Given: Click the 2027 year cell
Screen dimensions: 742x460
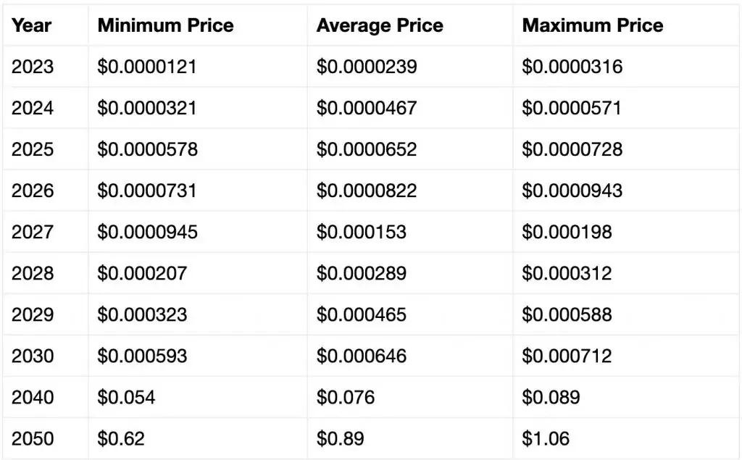Looking at the screenshot, I should [x=33, y=232].
